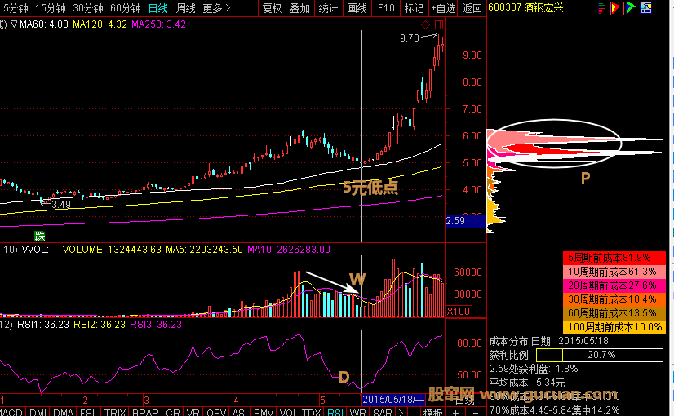Click the green-blue arrow chip icon
Image resolution: width=674 pixels, height=416 pixels.
click(x=631, y=7)
